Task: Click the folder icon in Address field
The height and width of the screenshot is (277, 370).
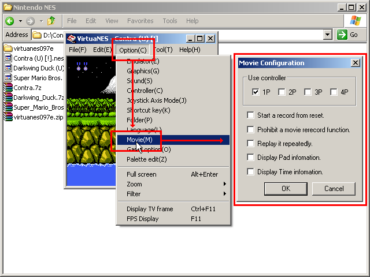Action: tap(36, 35)
